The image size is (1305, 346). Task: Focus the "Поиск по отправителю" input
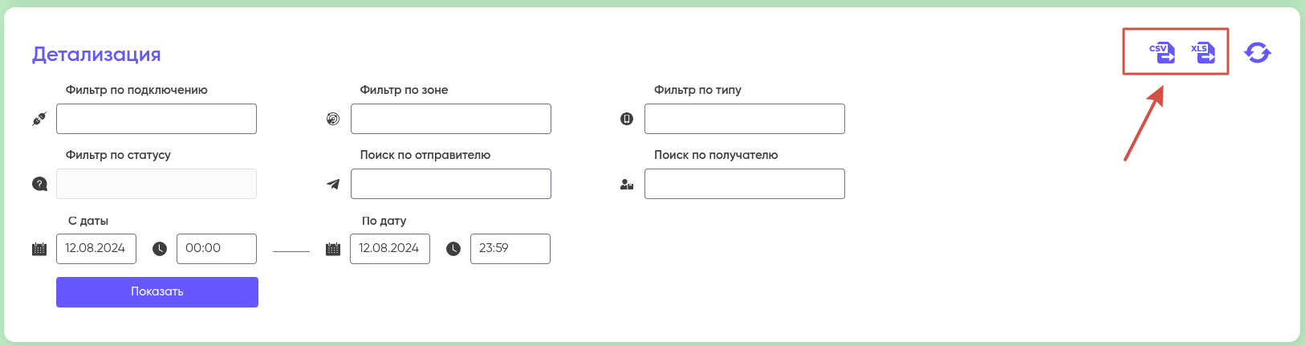pos(451,184)
